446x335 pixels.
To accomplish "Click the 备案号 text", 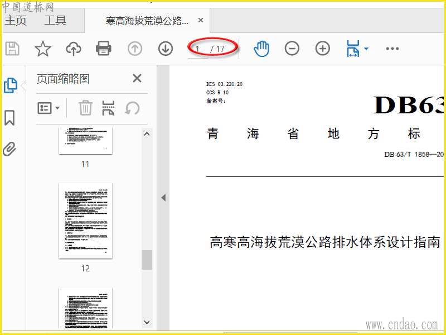I will [x=216, y=101].
